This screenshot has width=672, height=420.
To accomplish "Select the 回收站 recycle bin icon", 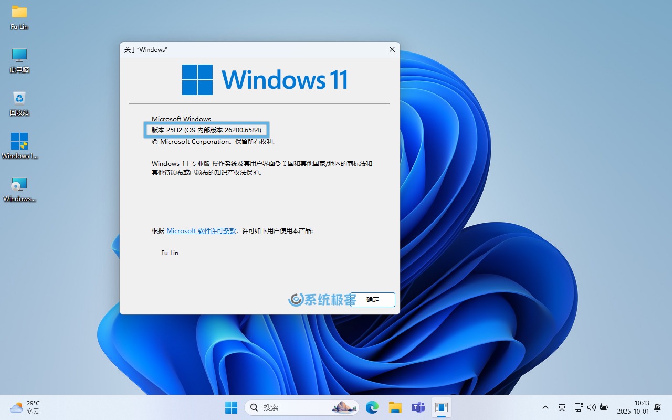I will tap(19, 103).
